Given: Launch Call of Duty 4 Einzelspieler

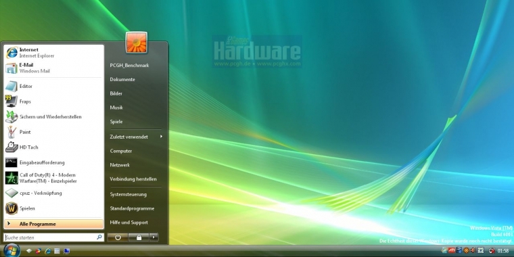Looking at the screenshot, I should pos(53,178).
